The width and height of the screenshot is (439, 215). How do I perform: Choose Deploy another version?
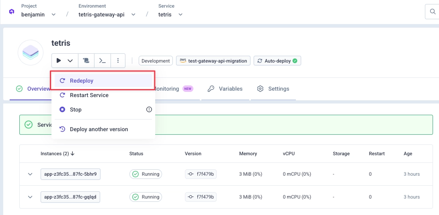point(103,129)
